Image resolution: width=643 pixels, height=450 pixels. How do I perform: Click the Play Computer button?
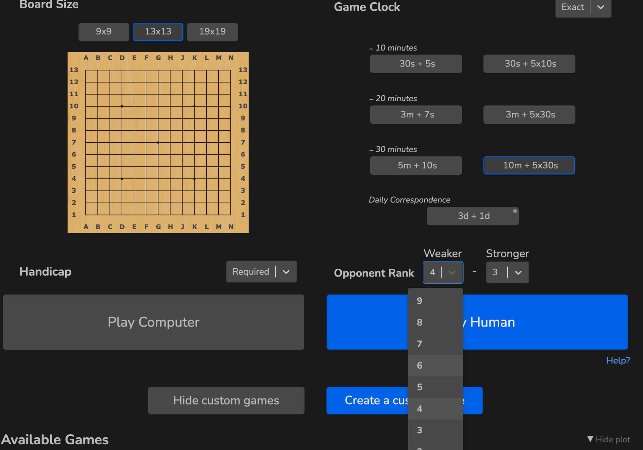(x=153, y=322)
